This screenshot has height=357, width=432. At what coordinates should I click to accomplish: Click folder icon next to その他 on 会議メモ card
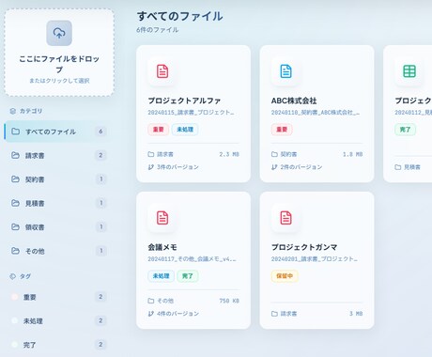tap(151, 301)
